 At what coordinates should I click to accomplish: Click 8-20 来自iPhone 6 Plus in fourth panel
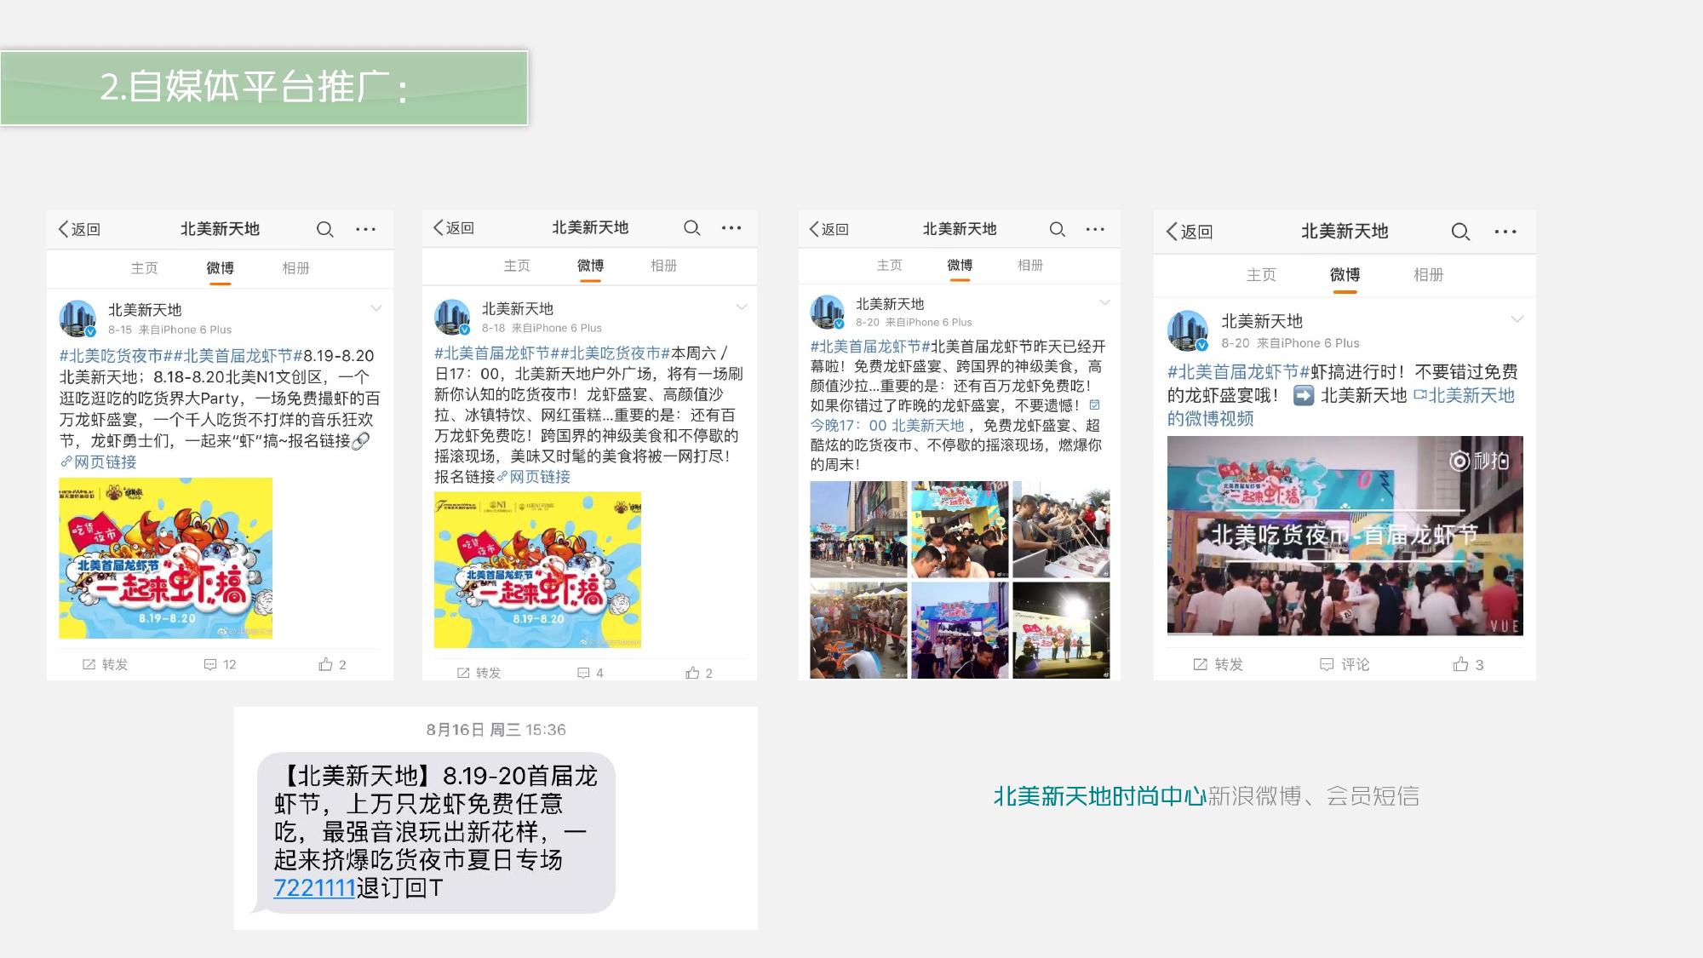pos(1290,343)
